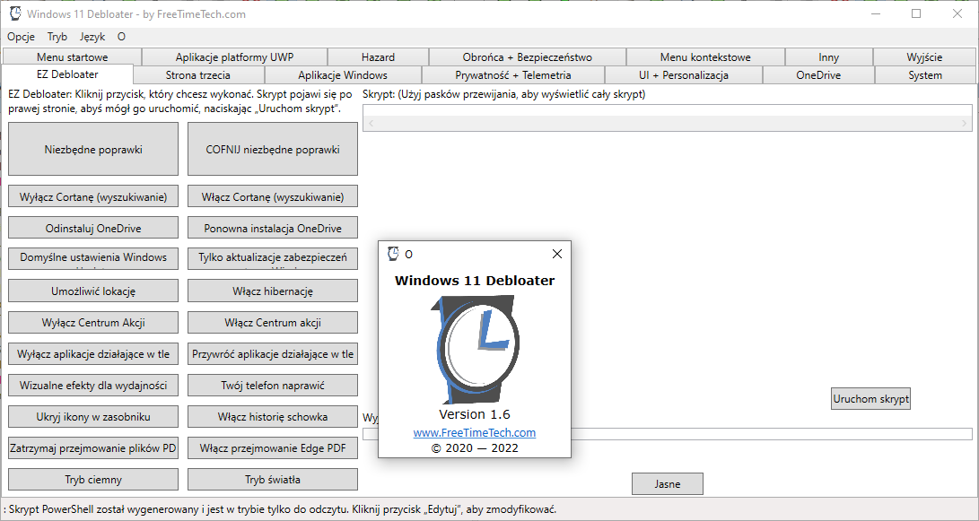Click the Niezbędne poprawki button
This screenshot has height=521, width=979.
tap(93, 149)
